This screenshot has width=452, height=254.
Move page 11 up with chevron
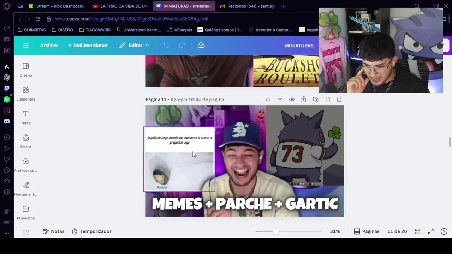[x=268, y=99]
